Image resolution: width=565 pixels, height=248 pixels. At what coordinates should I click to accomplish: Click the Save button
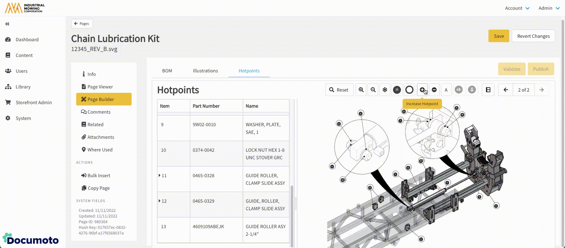499,36
